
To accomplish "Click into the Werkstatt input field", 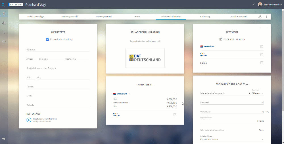I will [58, 50].
